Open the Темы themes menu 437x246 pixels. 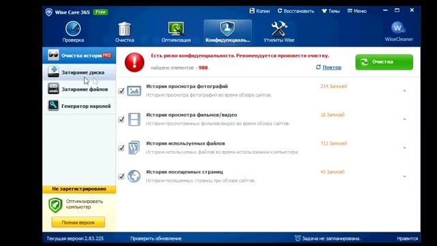point(330,11)
